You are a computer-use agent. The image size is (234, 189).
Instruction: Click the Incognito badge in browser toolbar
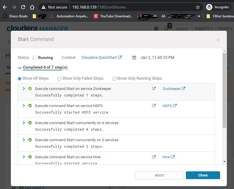click(218, 7)
